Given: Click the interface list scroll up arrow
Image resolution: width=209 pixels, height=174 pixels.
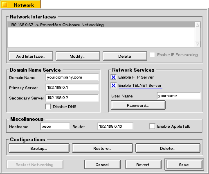Looking at the screenshot, I should pyautogui.click(x=198, y=25).
